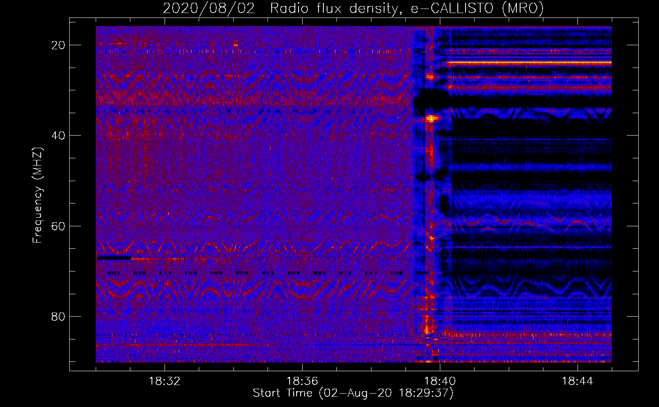The image size is (659, 407).
Task: Click the bright yellow burst spot near 36 MHz
Action: click(x=431, y=118)
